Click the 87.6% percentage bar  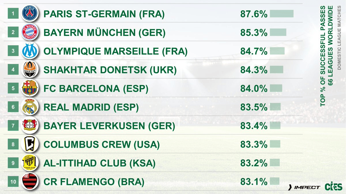click(281, 14)
